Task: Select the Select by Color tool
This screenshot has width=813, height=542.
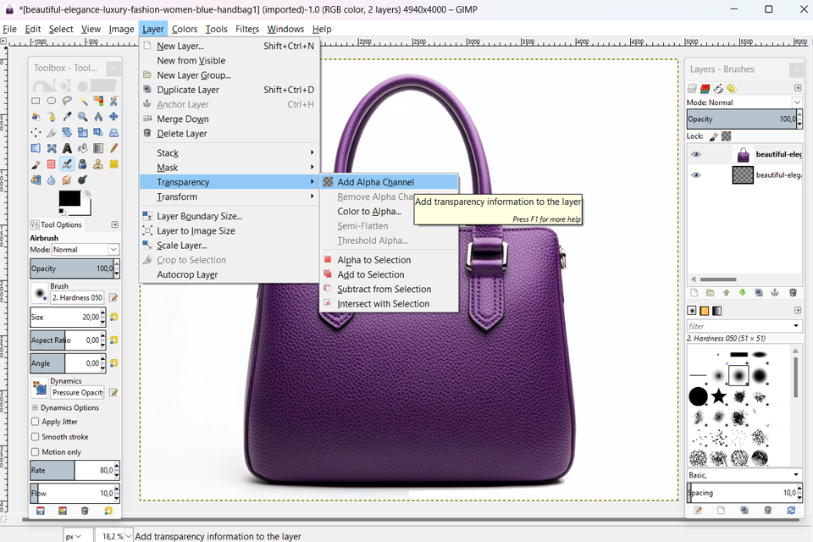Action: tap(98, 101)
